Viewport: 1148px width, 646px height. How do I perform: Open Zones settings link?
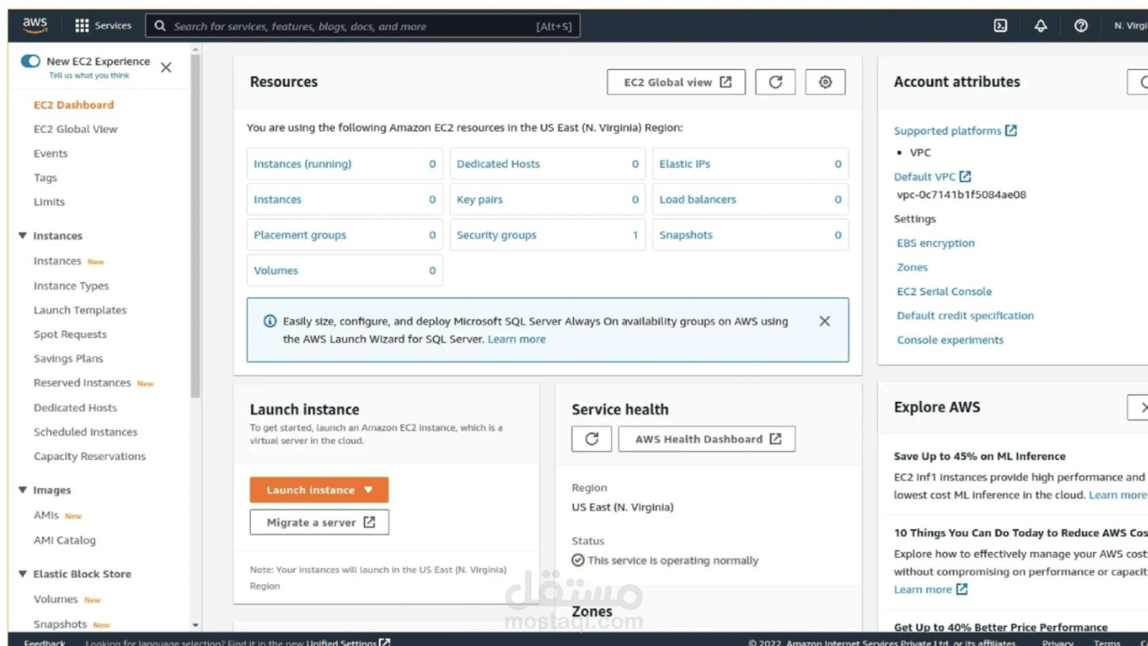912,267
